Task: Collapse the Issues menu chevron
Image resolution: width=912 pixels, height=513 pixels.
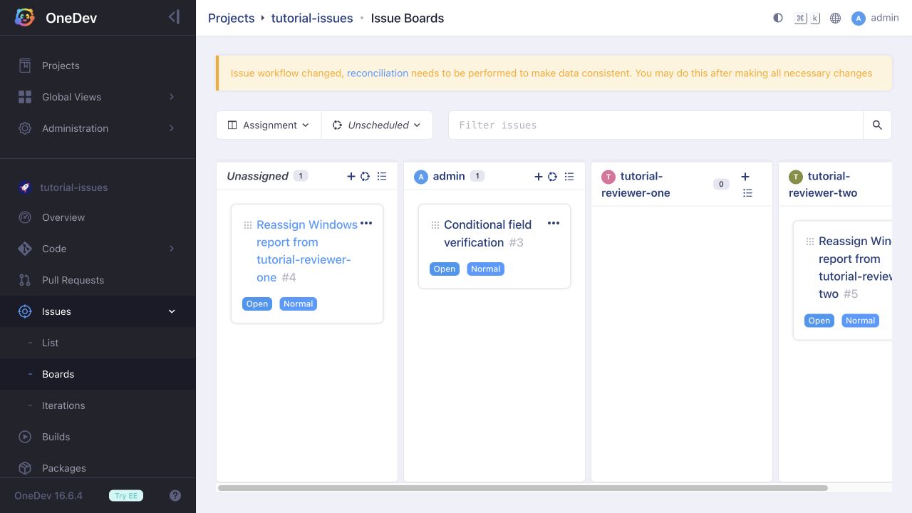Action: pyautogui.click(x=172, y=311)
